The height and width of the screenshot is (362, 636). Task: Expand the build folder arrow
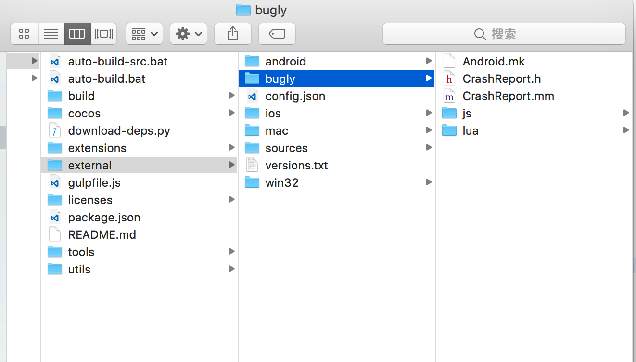click(232, 96)
